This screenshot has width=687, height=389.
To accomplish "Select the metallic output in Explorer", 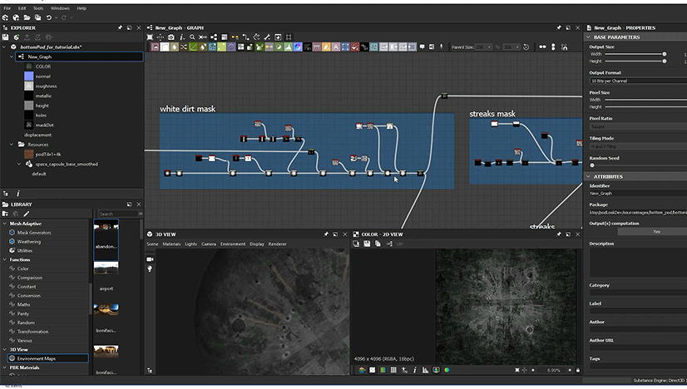I will click(x=43, y=96).
